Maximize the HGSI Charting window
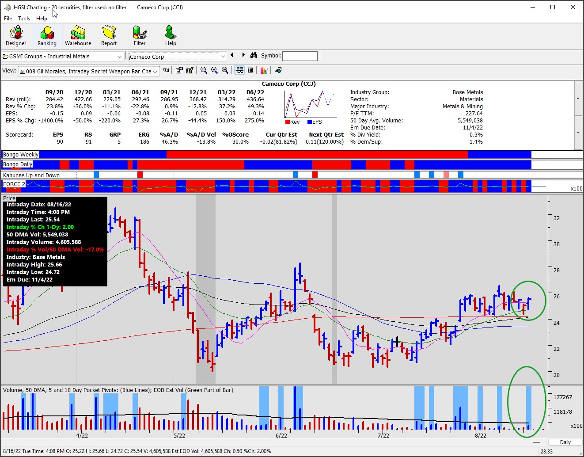This screenshot has height=457, width=584. point(552,7)
